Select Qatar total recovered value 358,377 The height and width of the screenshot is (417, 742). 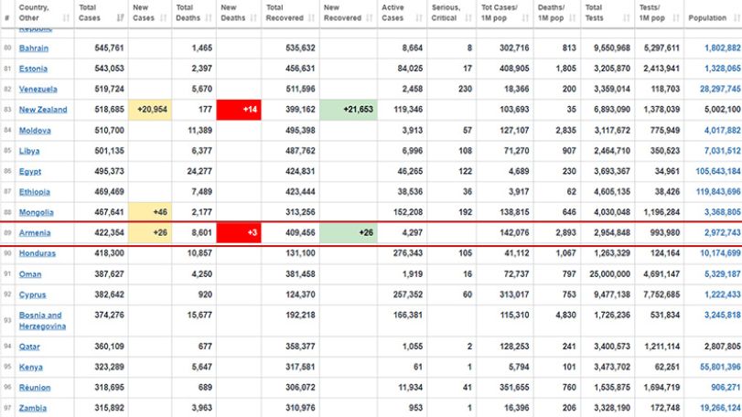click(300, 347)
